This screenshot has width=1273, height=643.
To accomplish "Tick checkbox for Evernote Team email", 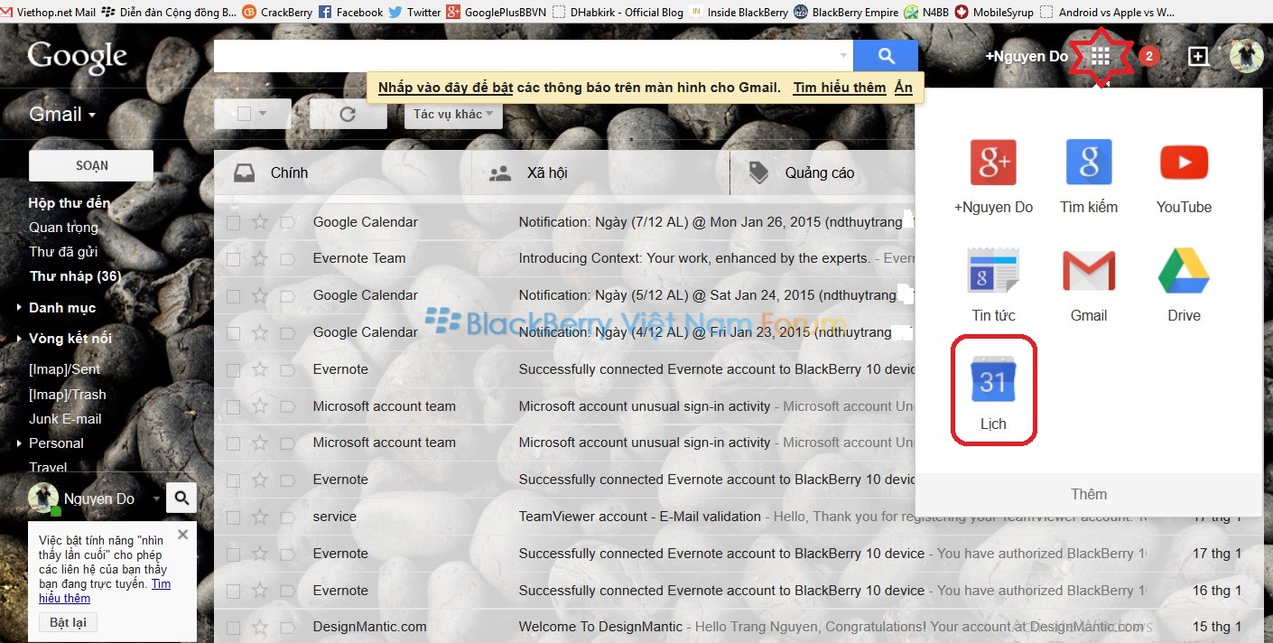I will coord(233,258).
